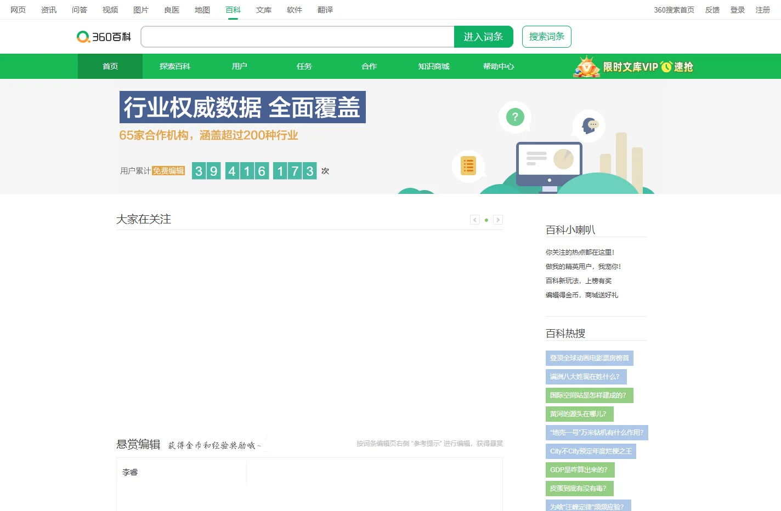781x511 pixels.
Task: Click the orange list document icon in banner
Action: point(468,165)
